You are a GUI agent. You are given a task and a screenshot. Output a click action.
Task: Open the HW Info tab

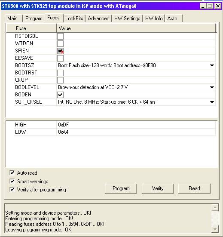tap(154, 18)
